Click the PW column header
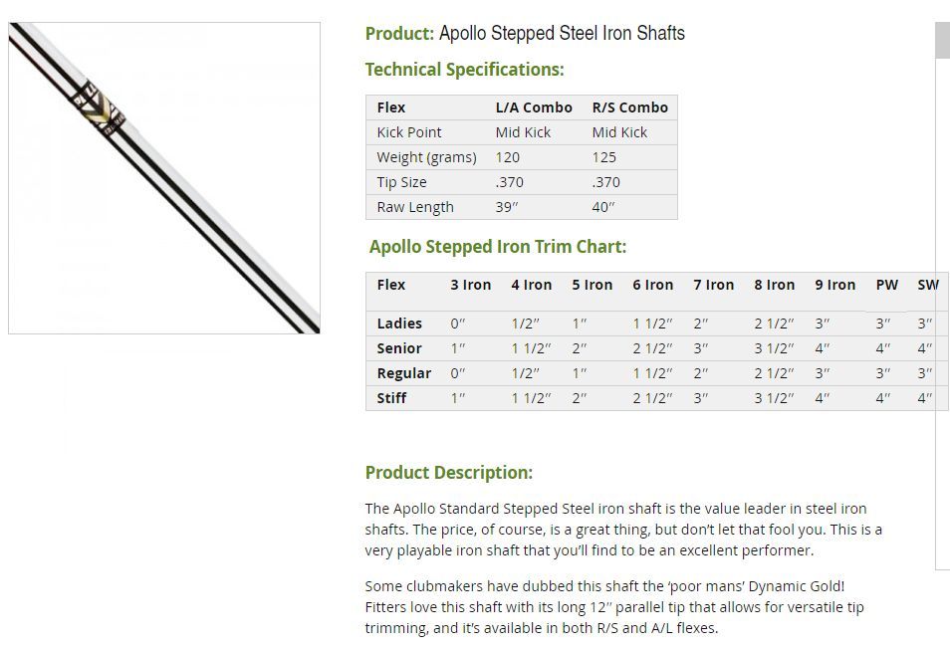 [x=887, y=285]
